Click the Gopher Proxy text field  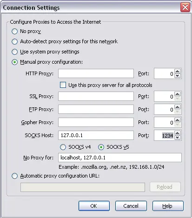pyautogui.click(x=96, y=122)
